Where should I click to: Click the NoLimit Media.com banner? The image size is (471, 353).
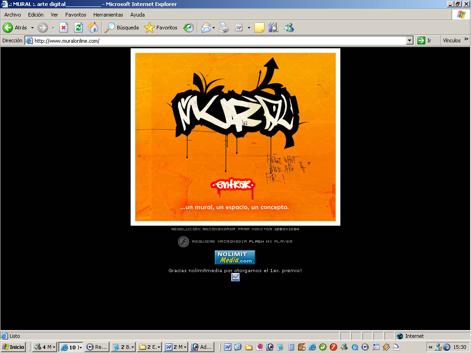[235, 257]
